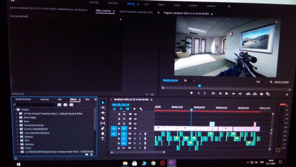Image resolution: width=296 pixels, height=167 pixels.
Task: Mark Out point in Program monitor
Action: 205,93
